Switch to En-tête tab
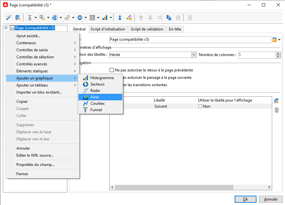 point(175,29)
